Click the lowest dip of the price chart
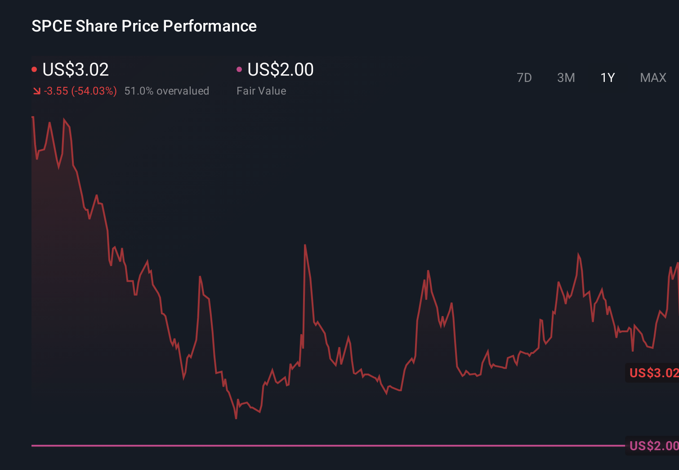679x470 pixels. [x=236, y=418]
